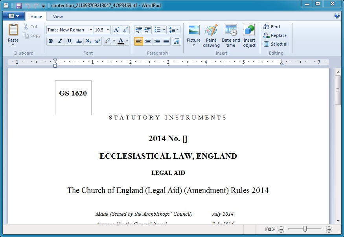Toggle Strikethrough formatting
The height and width of the screenshot is (237, 344).
[79, 41]
